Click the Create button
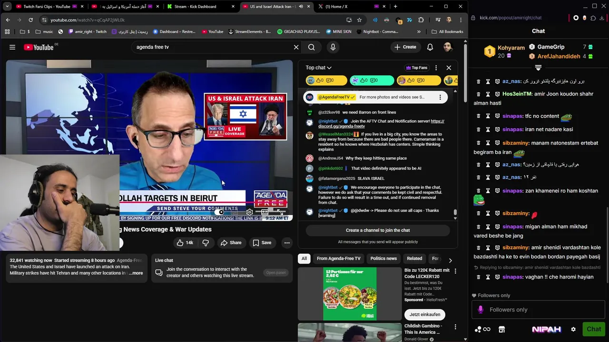Screen dimensions: 609x342 click(405, 47)
